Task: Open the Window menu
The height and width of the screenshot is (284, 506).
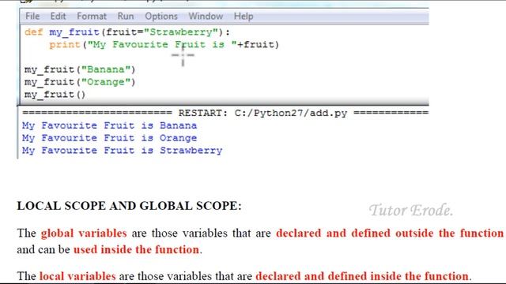Action: click(206, 16)
